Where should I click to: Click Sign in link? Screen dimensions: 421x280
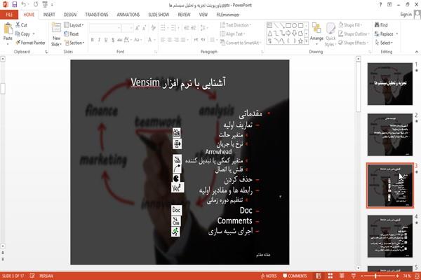406,15
